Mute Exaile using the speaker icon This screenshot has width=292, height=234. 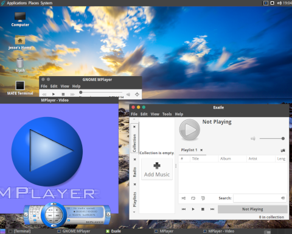[253, 138]
